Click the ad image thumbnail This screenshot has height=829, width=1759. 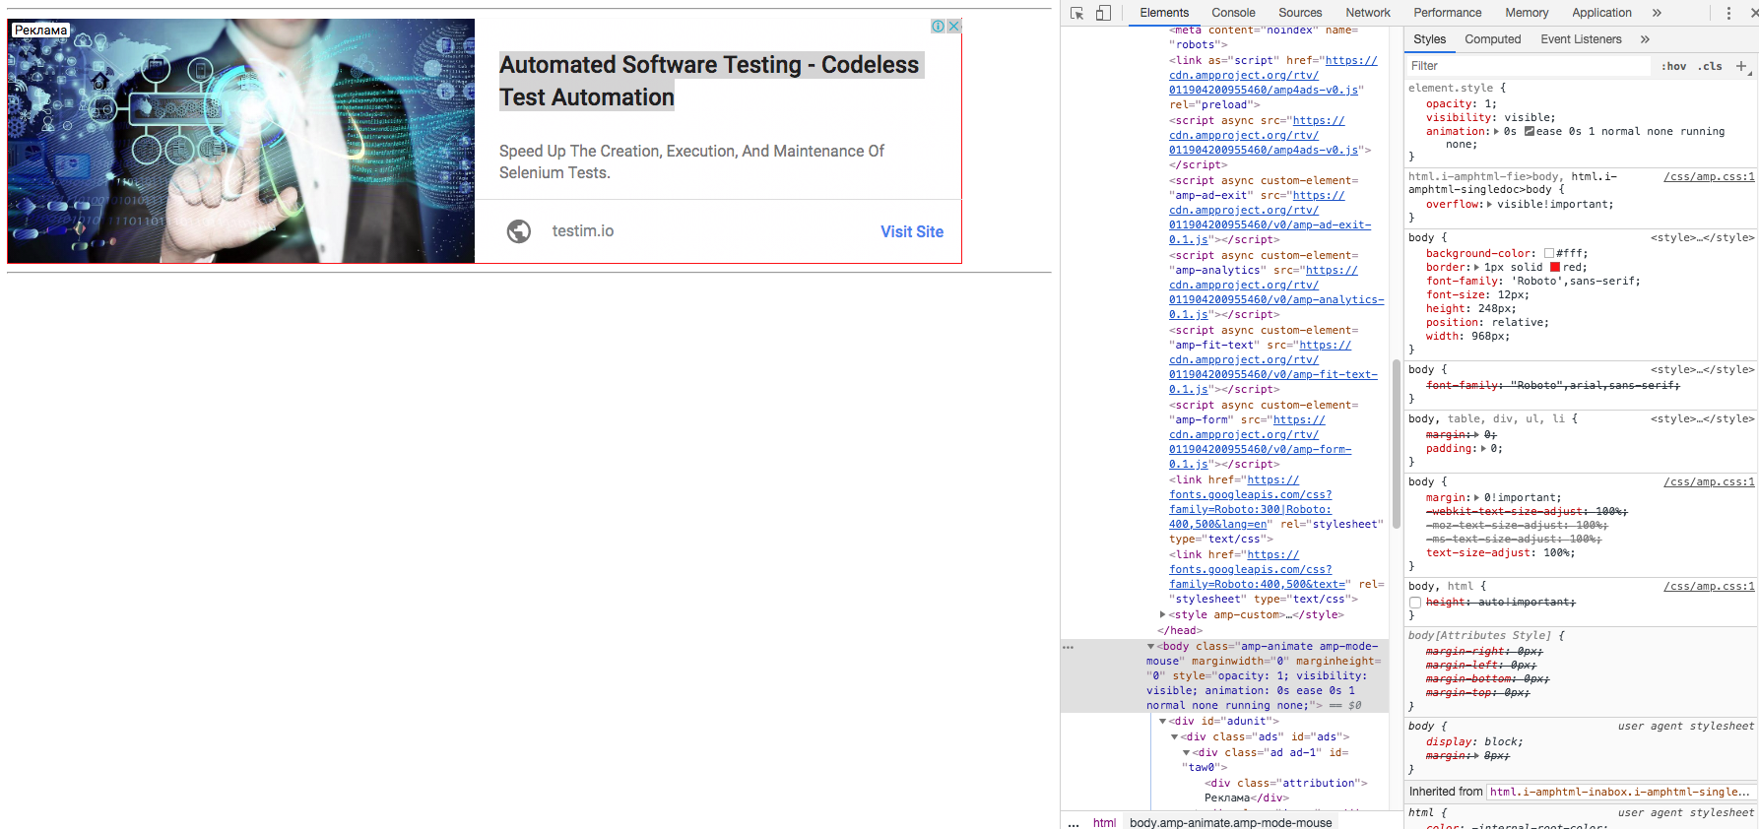(241, 141)
